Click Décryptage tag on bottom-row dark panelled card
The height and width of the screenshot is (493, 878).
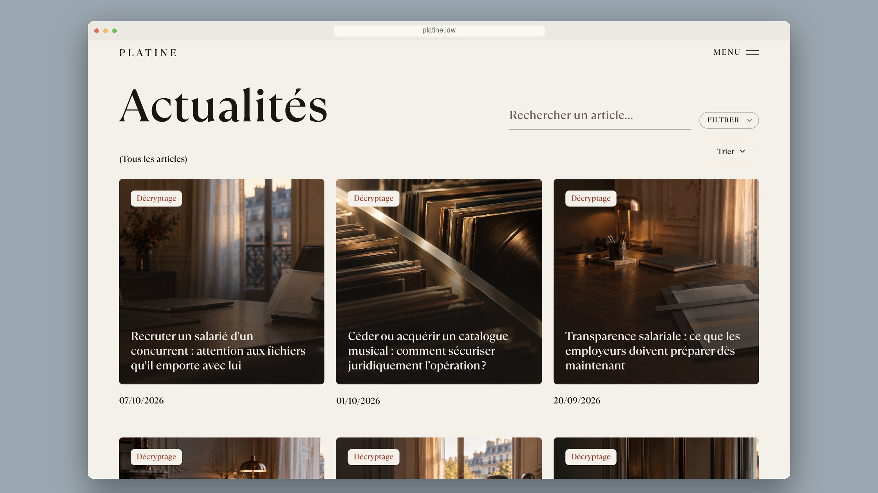[590, 457]
